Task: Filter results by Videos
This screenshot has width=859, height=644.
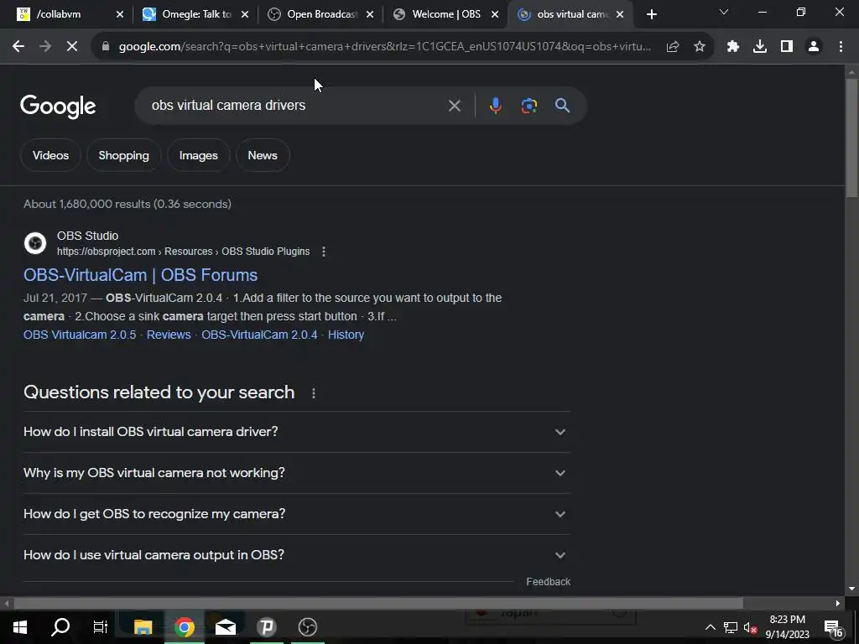Action: point(50,155)
